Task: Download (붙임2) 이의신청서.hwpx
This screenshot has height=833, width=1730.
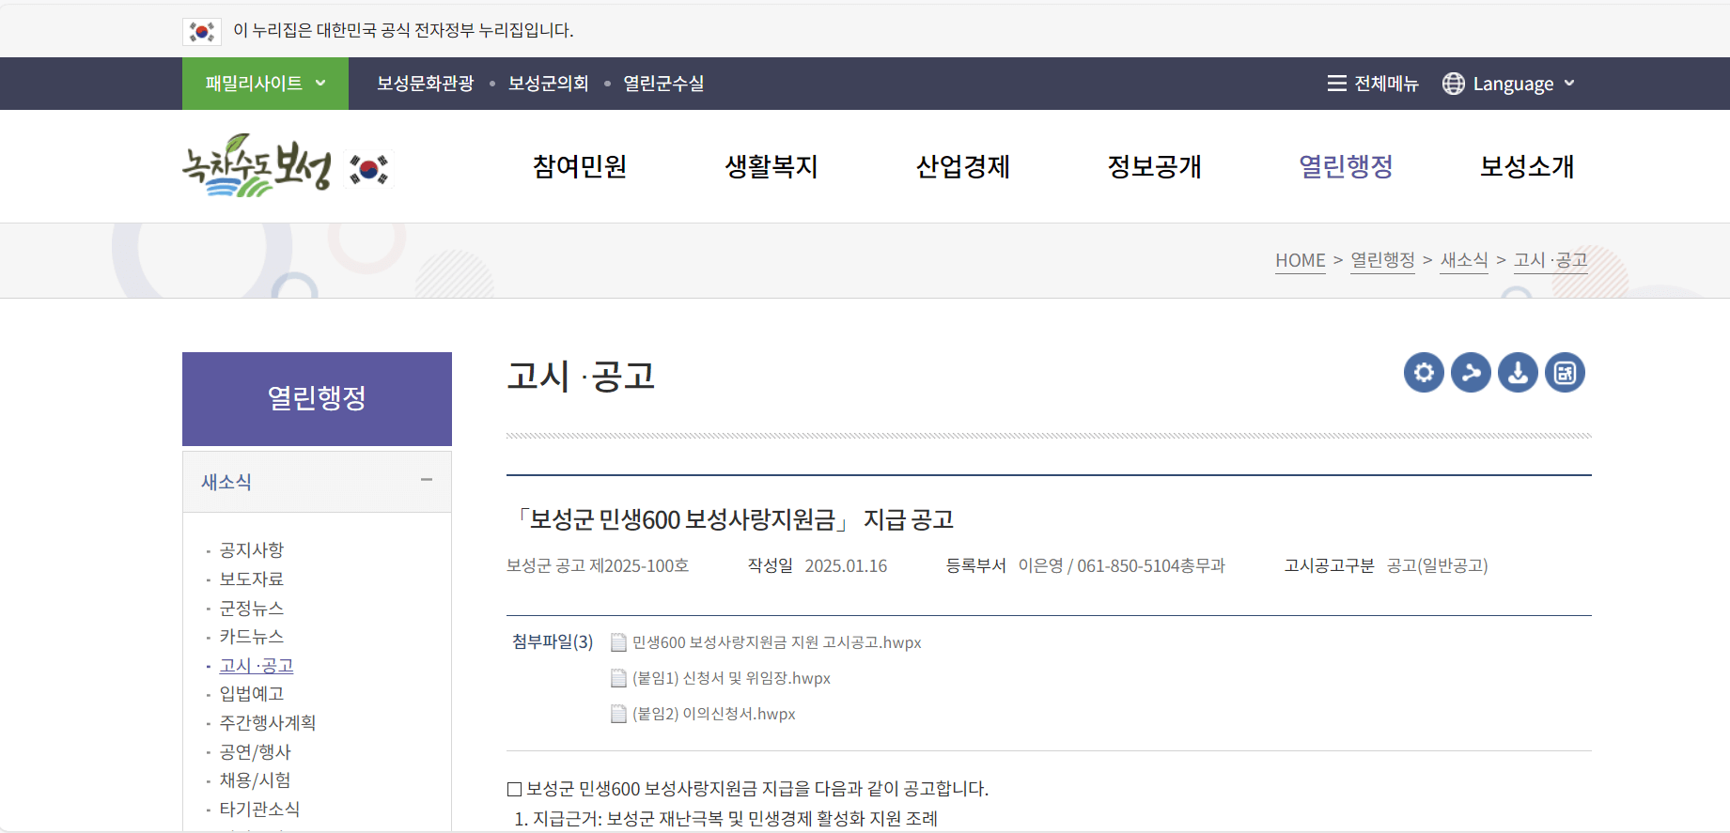Action: pyautogui.click(x=714, y=714)
